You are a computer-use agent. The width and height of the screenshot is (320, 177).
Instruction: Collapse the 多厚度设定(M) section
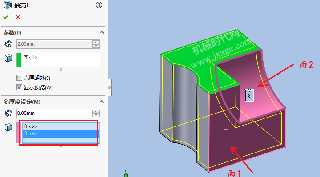102,102
